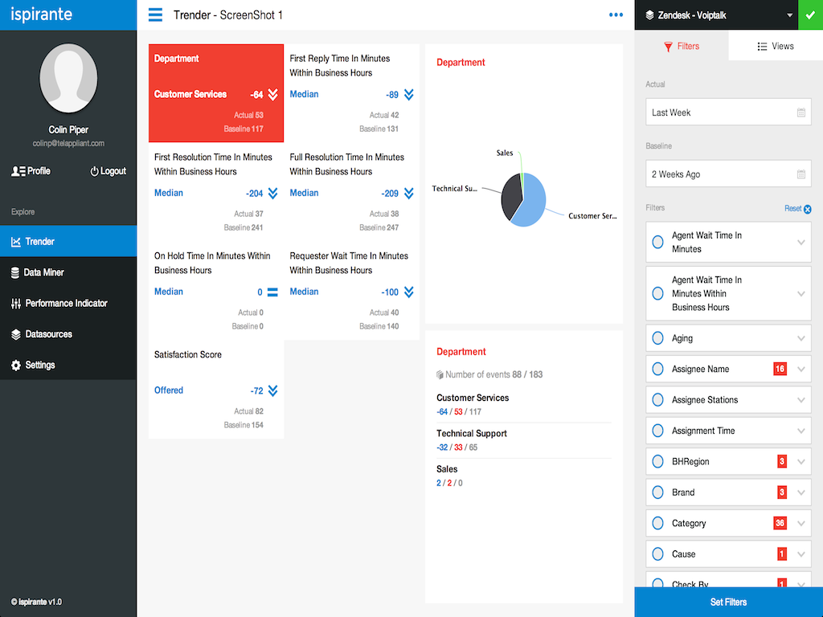
Task: Open Data Miner in the sidebar
Action: click(x=44, y=272)
